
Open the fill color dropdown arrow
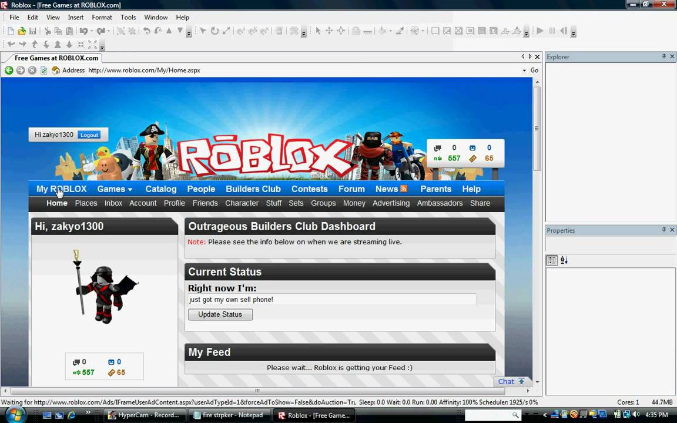tap(390, 31)
